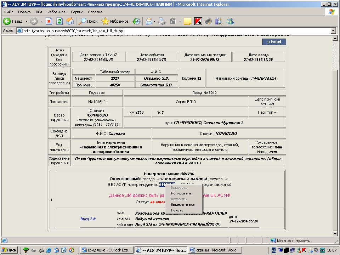Stop page loading with the red X icon
This screenshot has width=340, height=255.
coord(49,21)
